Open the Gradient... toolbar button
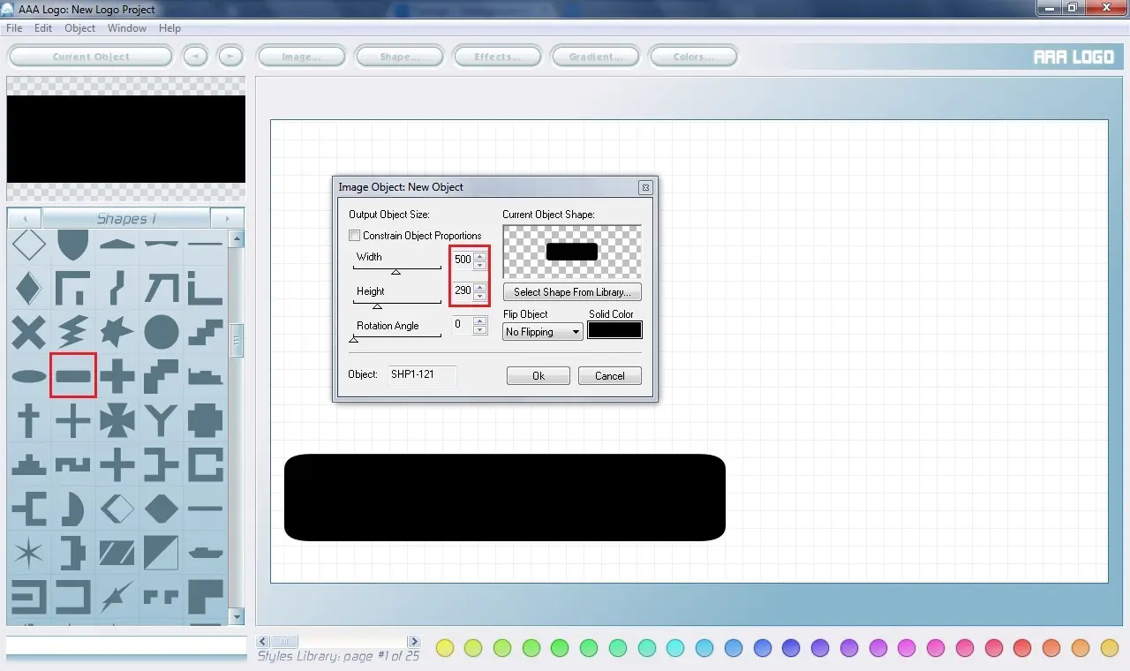The image size is (1130, 671). pyautogui.click(x=595, y=57)
